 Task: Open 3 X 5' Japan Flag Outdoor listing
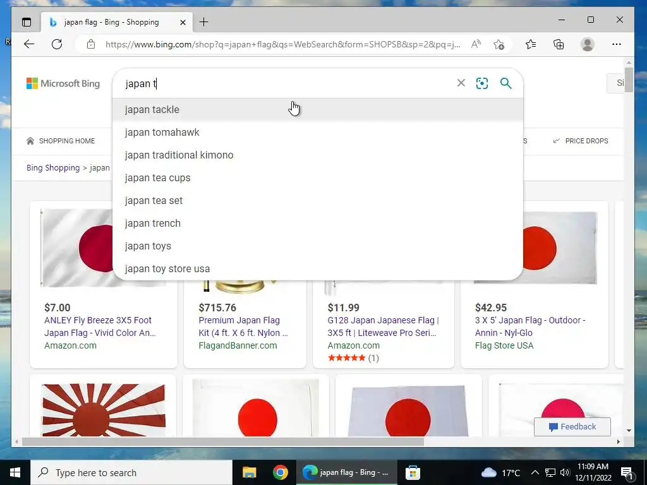click(530, 326)
